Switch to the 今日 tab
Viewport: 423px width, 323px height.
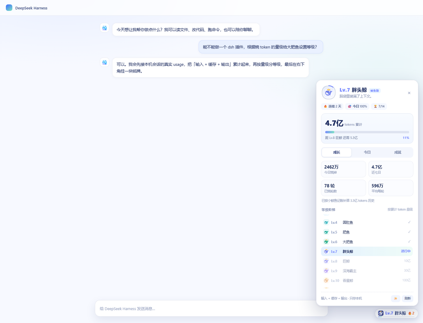(367, 152)
